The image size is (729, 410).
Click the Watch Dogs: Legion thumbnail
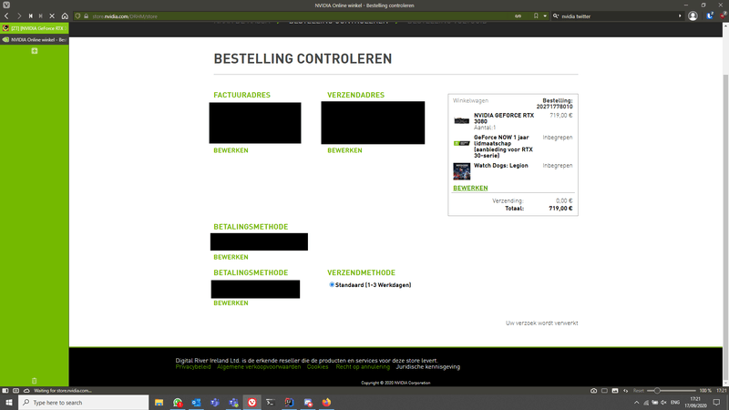[x=461, y=171]
